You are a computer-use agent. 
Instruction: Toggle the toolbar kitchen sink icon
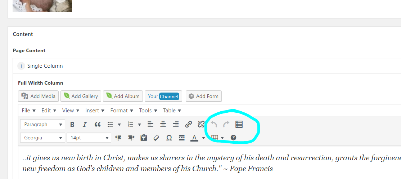(x=239, y=125)
